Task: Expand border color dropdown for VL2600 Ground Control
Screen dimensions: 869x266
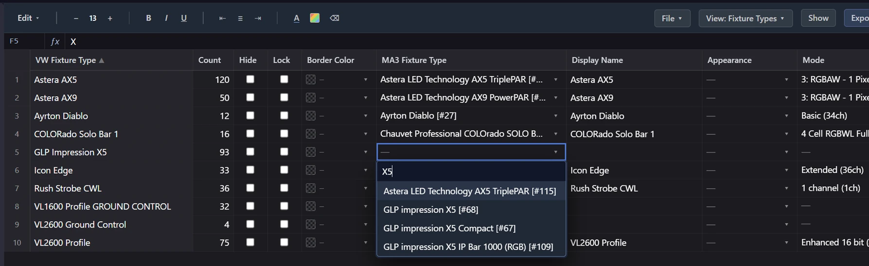Action: pos(366,225)
